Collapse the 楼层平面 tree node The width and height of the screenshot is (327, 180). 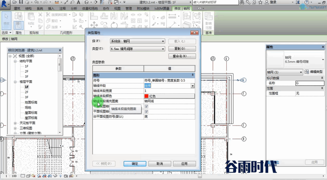[15, 82]
